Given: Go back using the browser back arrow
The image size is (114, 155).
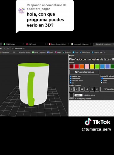Looking at the screenshot, I should [1, 48].
